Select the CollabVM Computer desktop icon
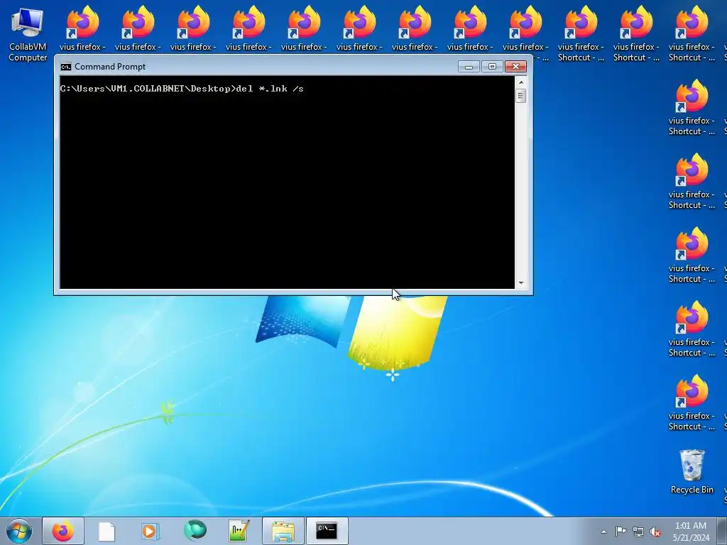 click(x=28, y=34)
